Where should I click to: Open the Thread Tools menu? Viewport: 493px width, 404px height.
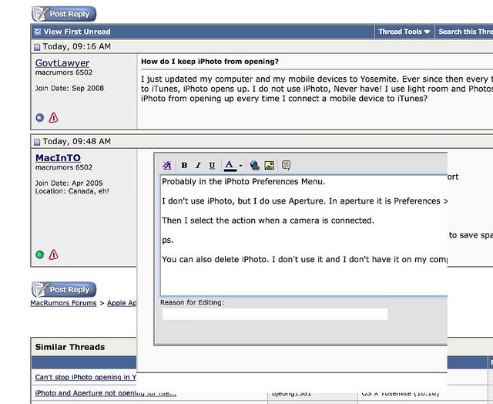pyautogui.click(x=404, y=32)
